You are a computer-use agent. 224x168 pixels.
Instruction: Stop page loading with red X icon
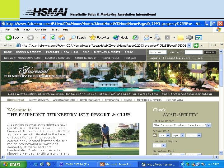click(44, 38)
